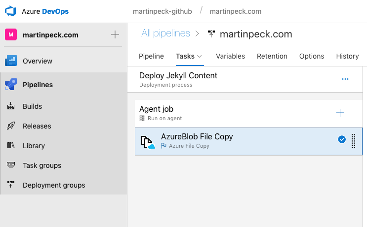Switch to the Variables tab
The width and height of the screenshot is (367, 227).
point(230,56)
